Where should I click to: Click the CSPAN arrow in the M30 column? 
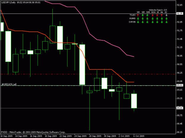coord(152,22)
